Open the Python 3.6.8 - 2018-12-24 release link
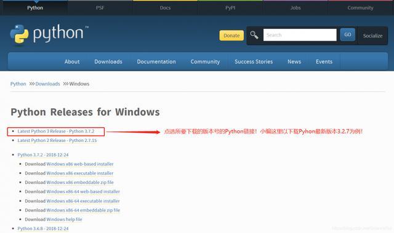This screenshot has width=394, height=233. tap(43, 229)
